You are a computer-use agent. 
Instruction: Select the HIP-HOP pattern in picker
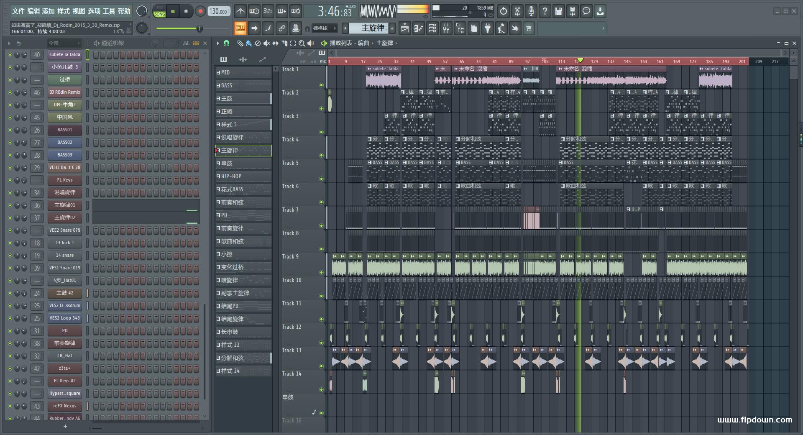coord(243,177)
